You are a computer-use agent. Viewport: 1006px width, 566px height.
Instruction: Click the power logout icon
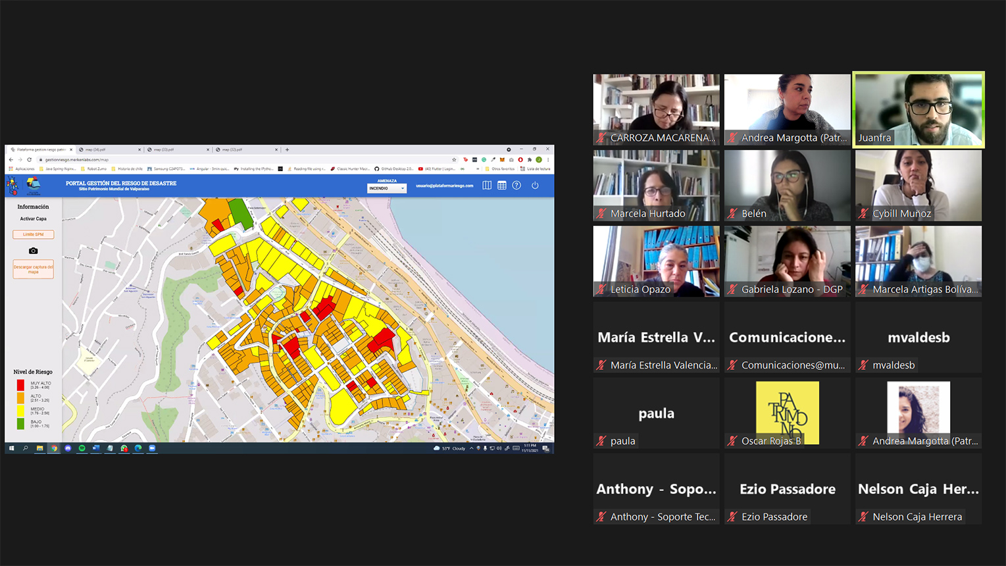[x=535, y=186]
